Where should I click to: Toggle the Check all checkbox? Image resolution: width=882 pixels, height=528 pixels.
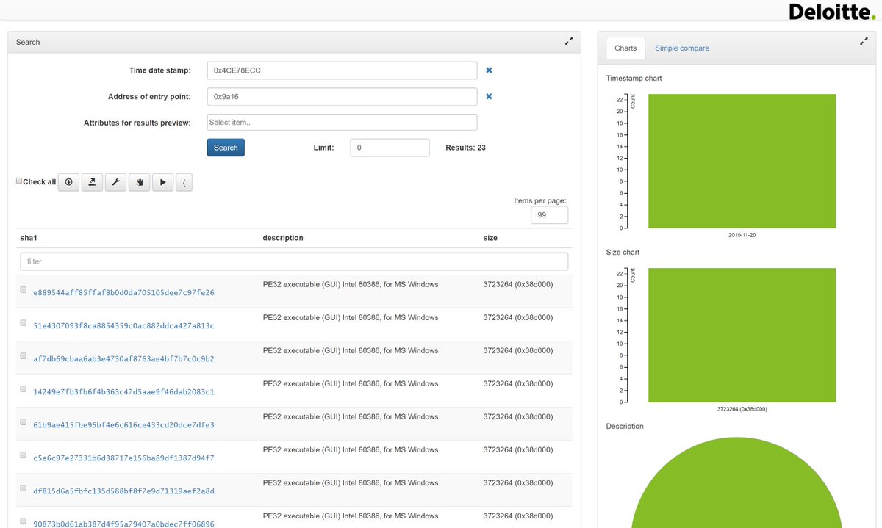pos(19,181)
